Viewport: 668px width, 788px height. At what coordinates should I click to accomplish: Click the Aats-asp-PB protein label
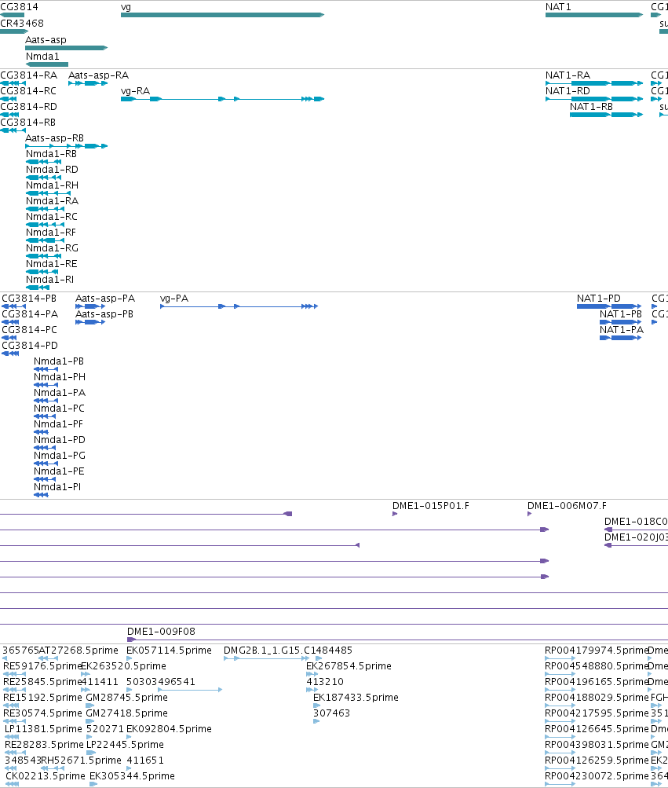tap(104, 314)
